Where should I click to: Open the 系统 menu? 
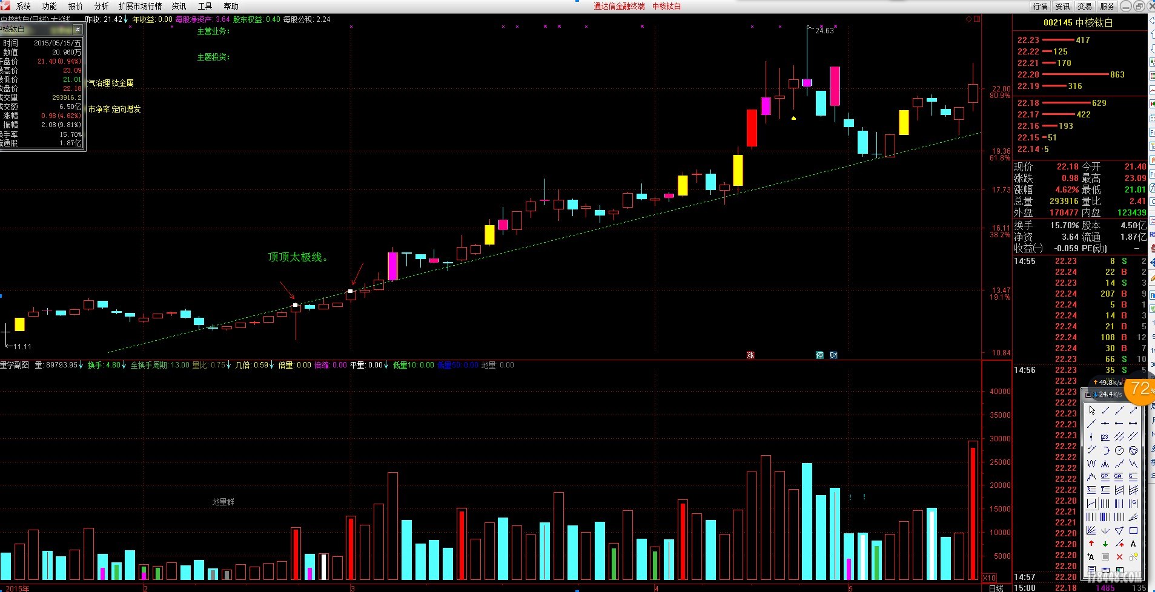tap(23, 6)
